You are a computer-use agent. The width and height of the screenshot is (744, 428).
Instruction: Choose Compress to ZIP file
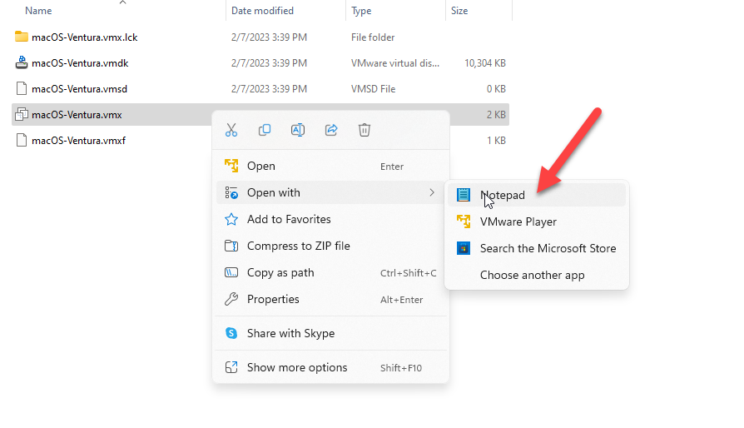298,246
